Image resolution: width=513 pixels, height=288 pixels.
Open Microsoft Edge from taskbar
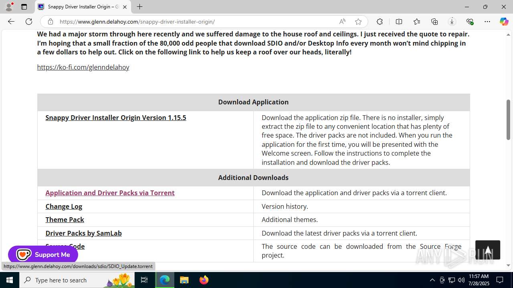click(x=165, y=280)
